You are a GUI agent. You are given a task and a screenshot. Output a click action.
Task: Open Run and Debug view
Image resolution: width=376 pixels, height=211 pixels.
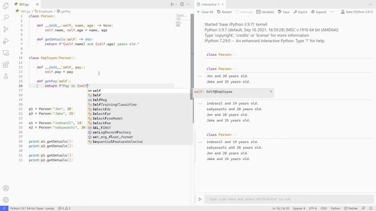(6, 41)
